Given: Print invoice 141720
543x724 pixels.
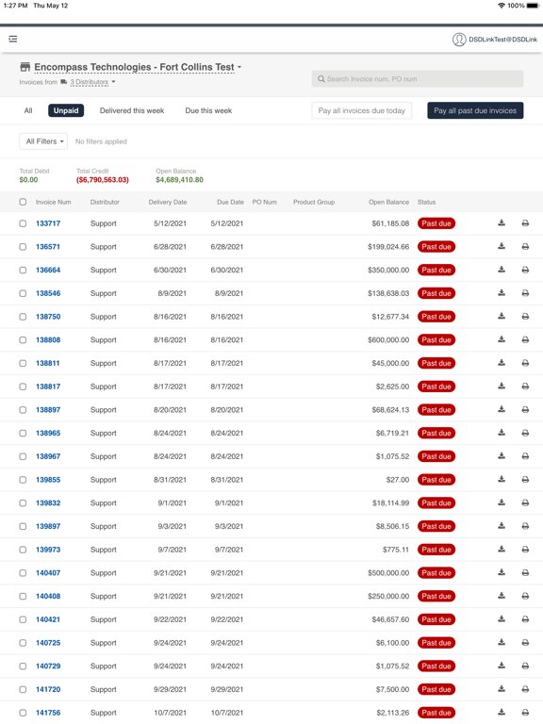Looking at the screenshot, I should [x=525, y=689].
